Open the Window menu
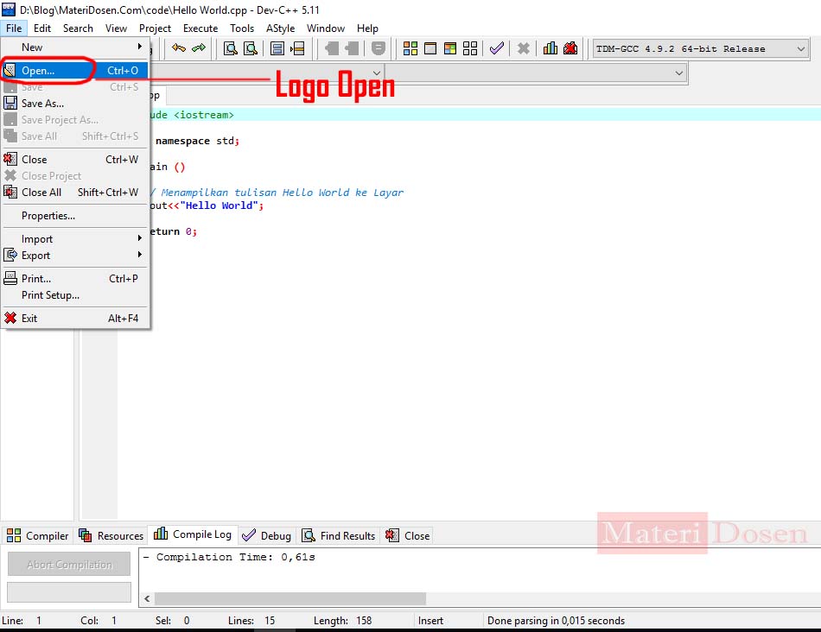The image size is (821, 632). point(326,28)
